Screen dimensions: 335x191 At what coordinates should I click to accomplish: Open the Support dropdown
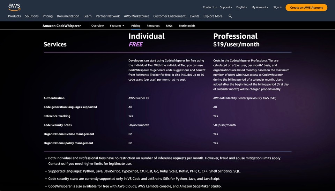click(226, 7)
